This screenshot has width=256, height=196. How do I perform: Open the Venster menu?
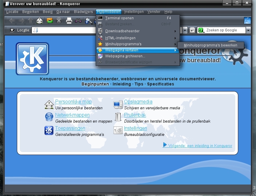tap(154, 12)
